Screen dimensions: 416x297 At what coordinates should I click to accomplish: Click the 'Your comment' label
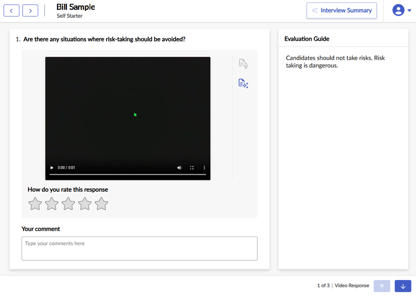pos(40,229)
